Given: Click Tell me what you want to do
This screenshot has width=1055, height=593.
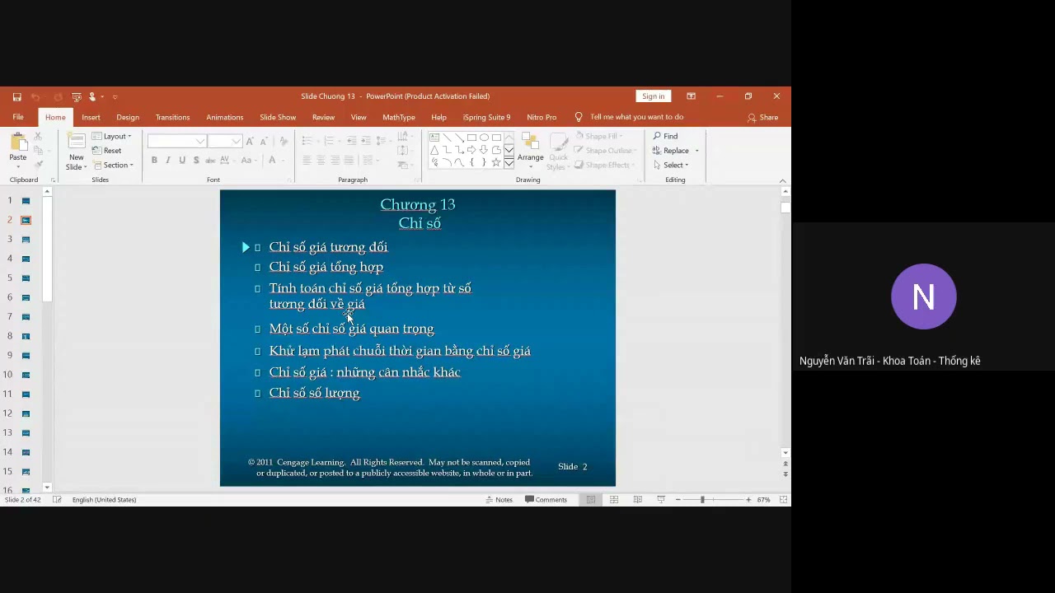Looking at the screenshot, I should coord(630,117).
